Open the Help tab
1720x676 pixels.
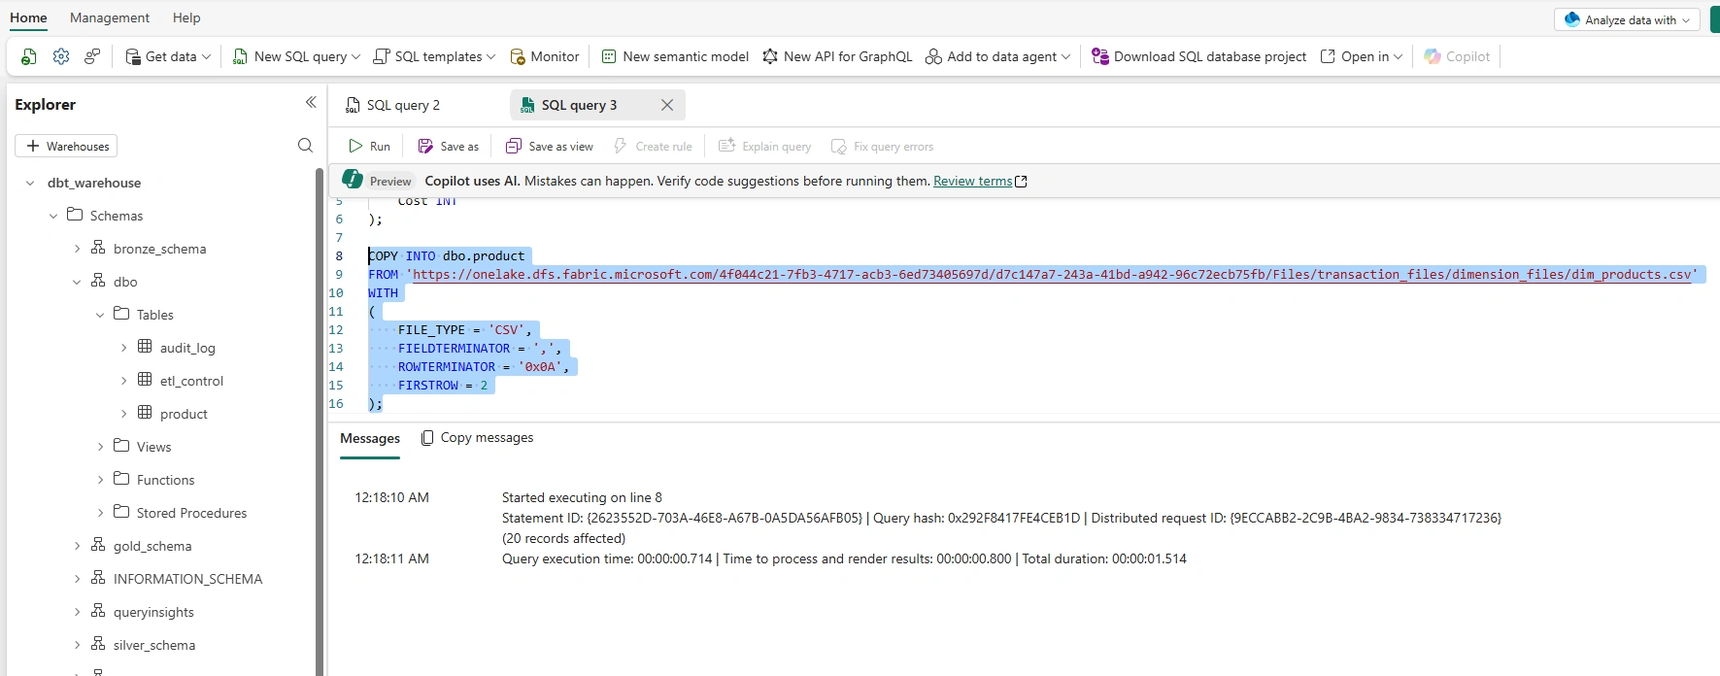click(x=186, y=17)
